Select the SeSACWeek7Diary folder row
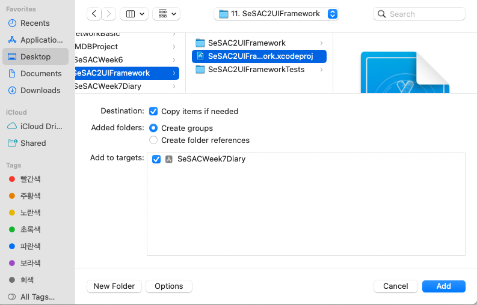The width and height of the screenshot is (477, 305). pos(127,86)
